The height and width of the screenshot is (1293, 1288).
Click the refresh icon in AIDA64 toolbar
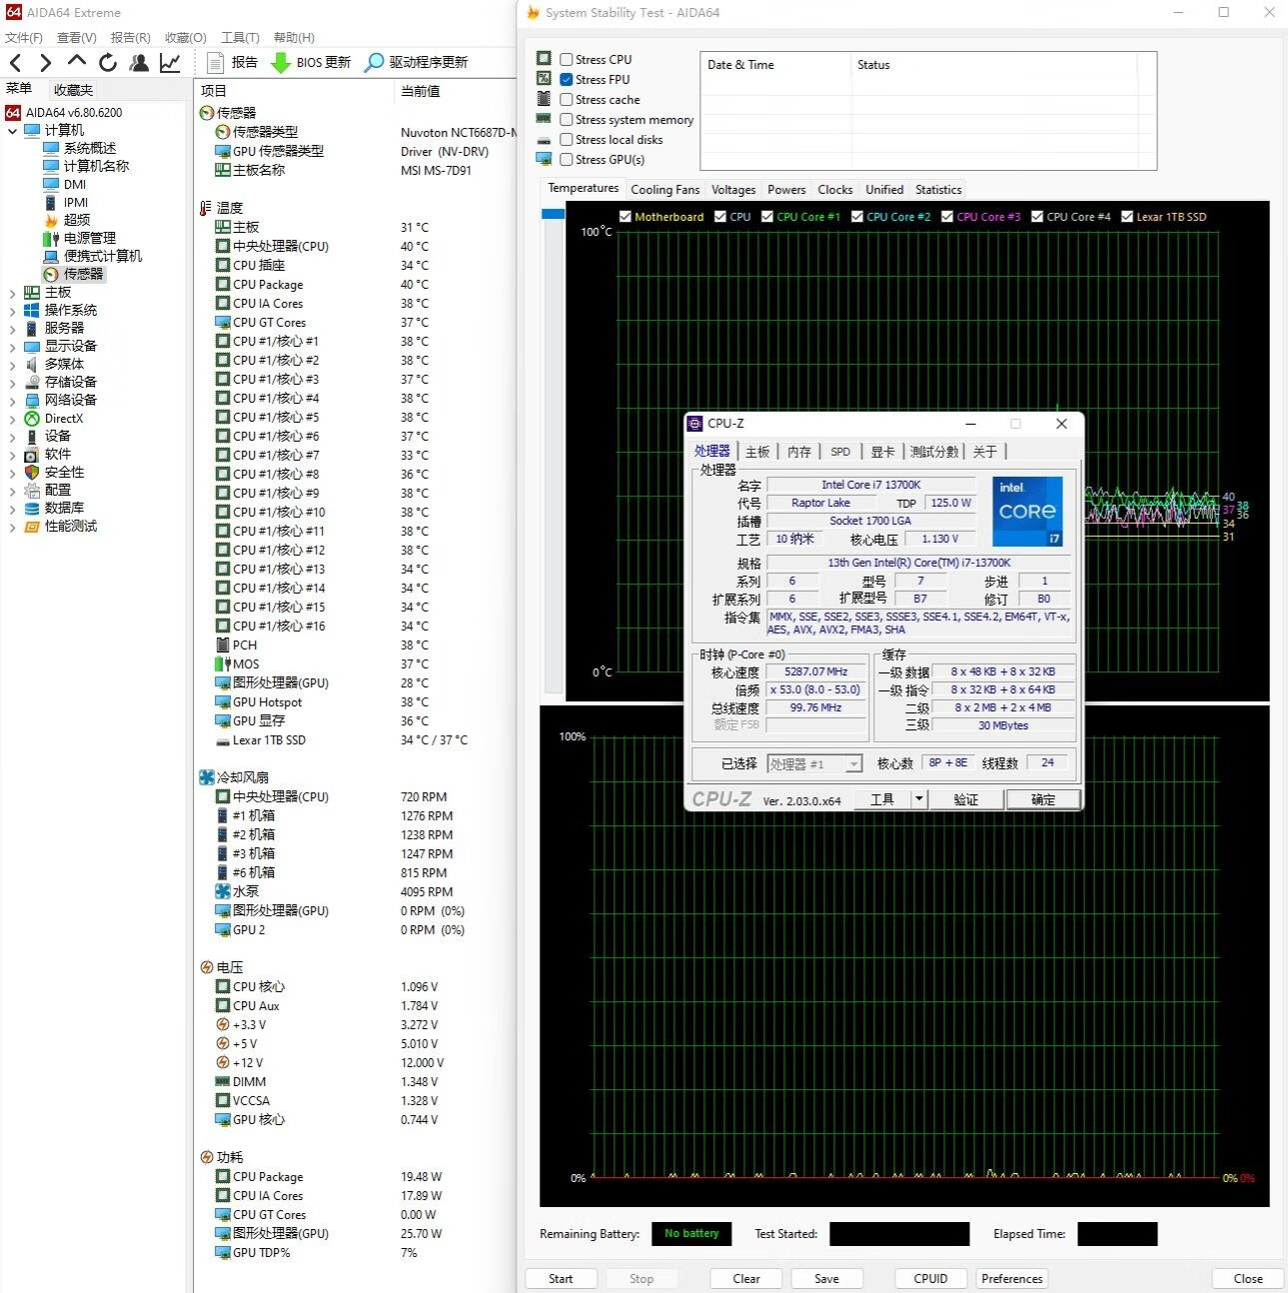point(108,62)
